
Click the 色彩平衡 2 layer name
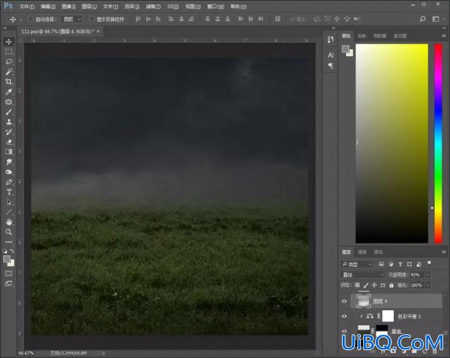click(x=409, y=316)
